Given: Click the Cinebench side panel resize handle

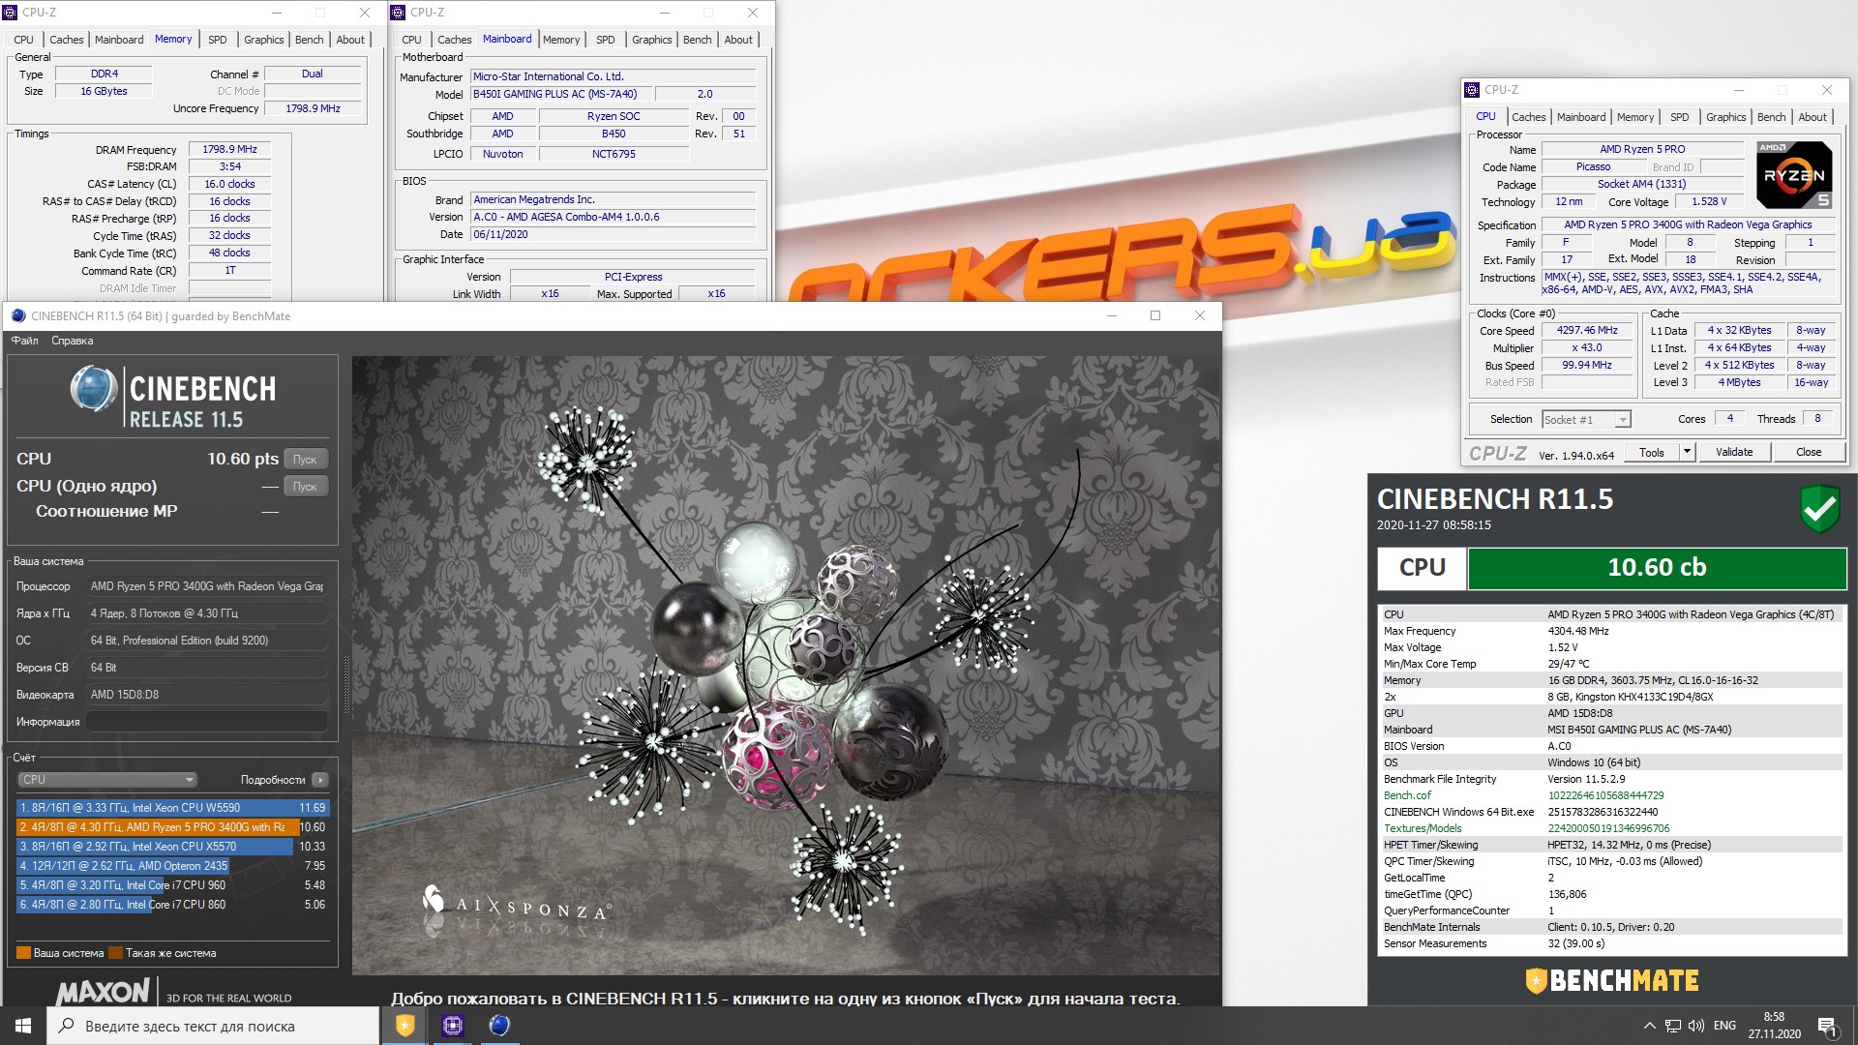Looking at the screenshot, I should [x=346, y=683].
